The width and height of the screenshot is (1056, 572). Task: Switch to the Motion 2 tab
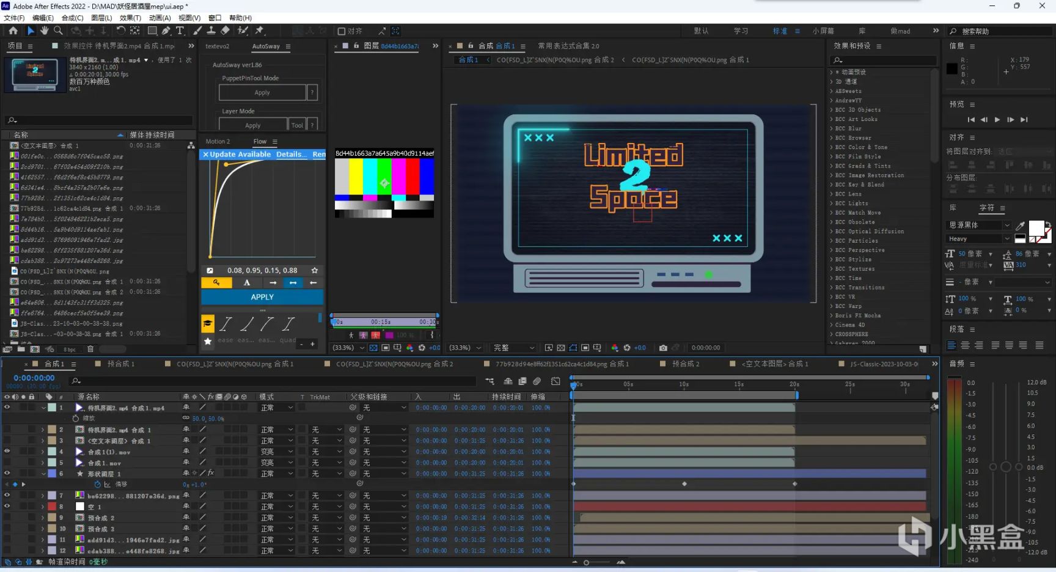[x=218, y=141]
